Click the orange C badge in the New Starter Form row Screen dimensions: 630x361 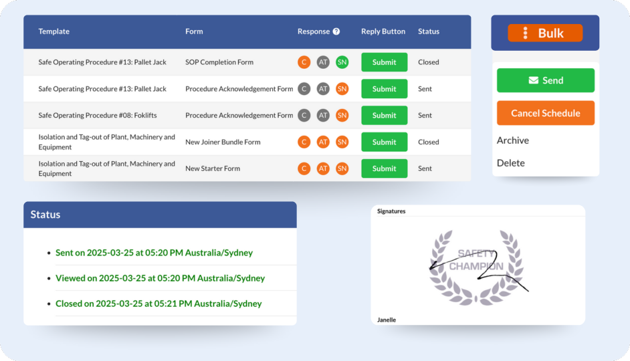click(x=304, y=168)
